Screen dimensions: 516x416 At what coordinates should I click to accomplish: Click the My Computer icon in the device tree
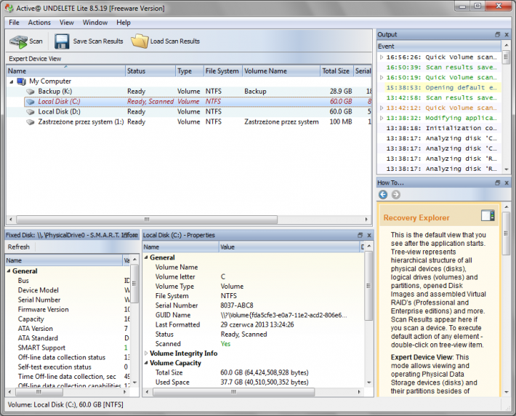pos(21,81)
